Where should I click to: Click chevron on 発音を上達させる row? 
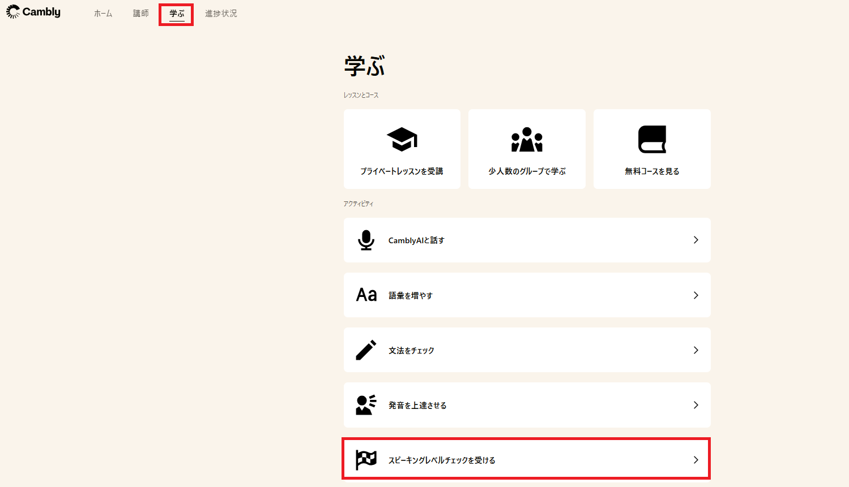coord(696,405)
